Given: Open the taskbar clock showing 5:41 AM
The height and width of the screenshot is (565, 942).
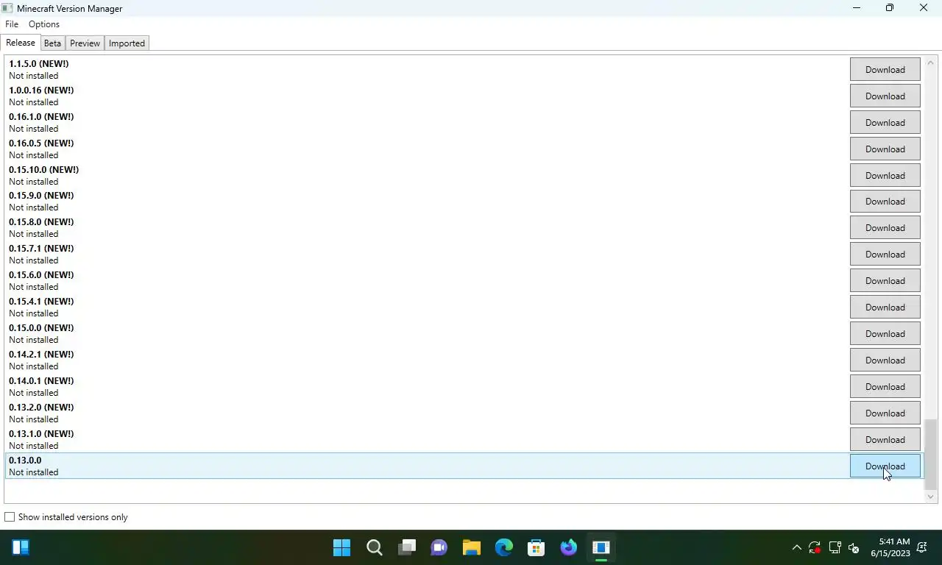Looking at the screenshot, I should pyautogui.click(x=890, y=547).
